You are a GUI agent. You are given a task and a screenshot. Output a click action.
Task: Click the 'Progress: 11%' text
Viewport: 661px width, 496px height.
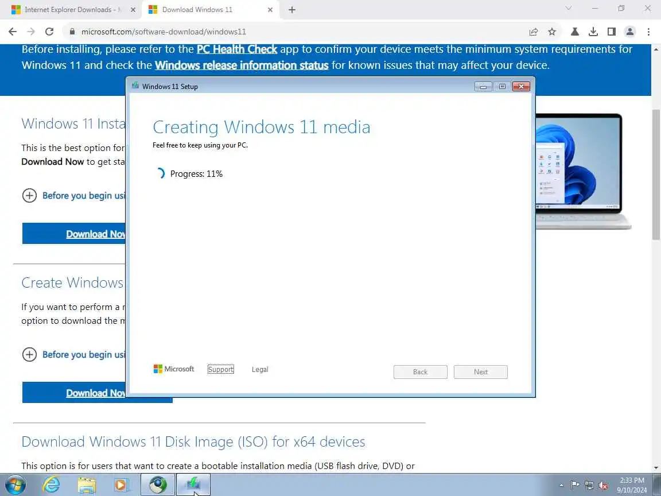[196, 174]
